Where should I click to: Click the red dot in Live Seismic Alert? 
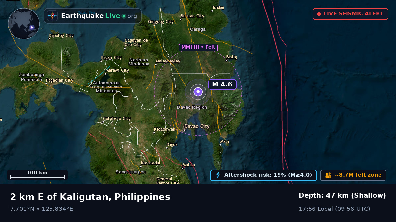[319, 14]
